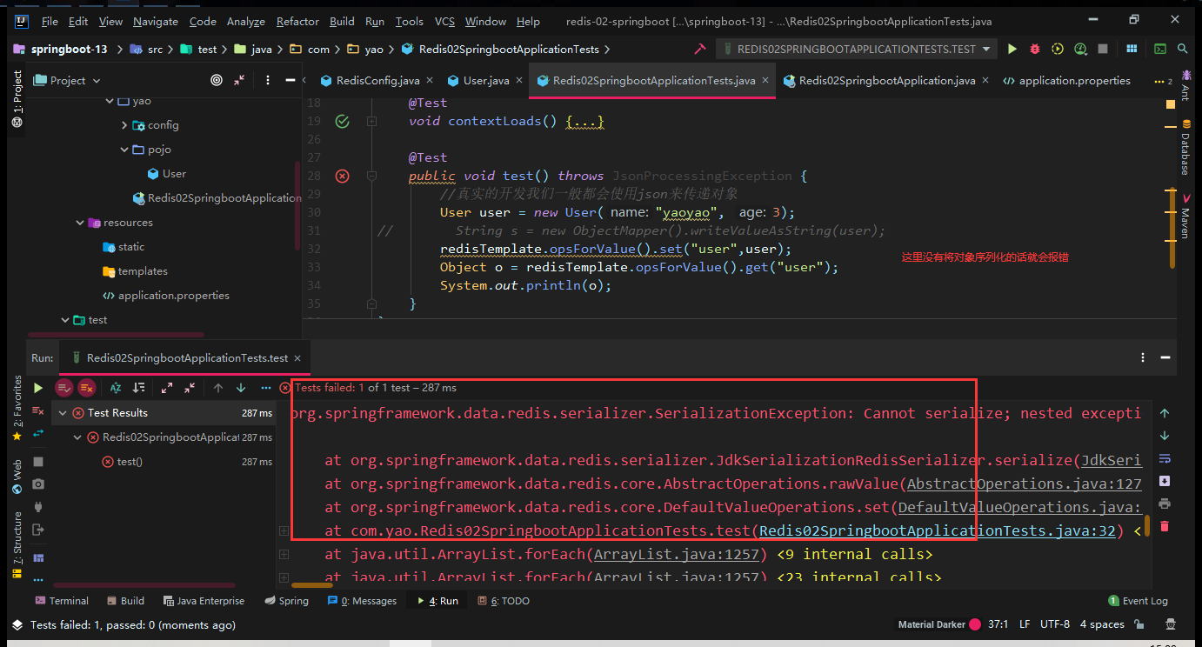Image resolution: width=1202 pixels, height=647 pixels.
Task: Collapse the Test Results tree node
Action: 63,413
